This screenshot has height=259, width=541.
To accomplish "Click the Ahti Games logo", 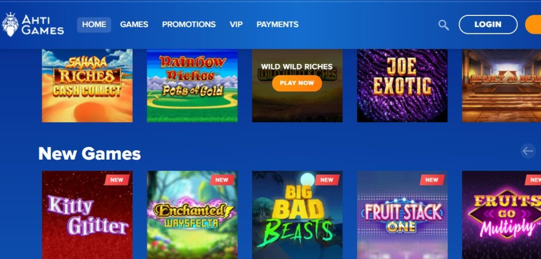I will [33, 24].
